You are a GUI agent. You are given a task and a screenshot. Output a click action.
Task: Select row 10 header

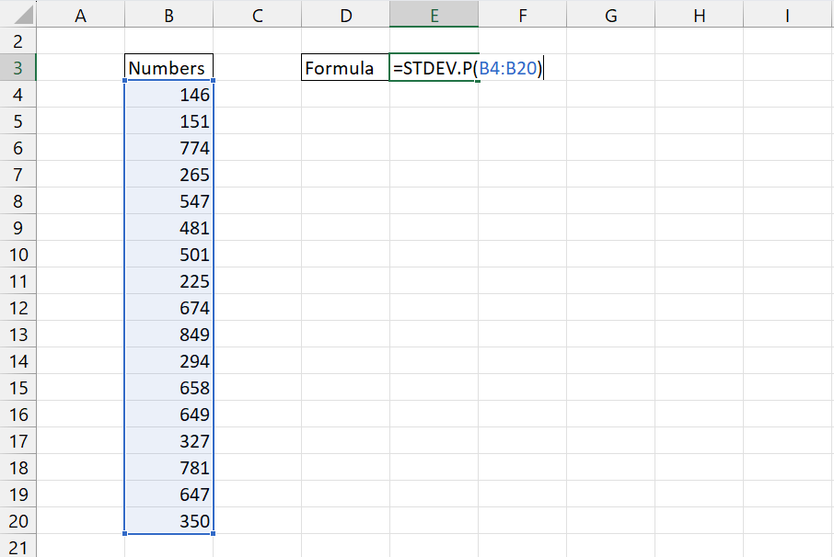coord(17,255)
